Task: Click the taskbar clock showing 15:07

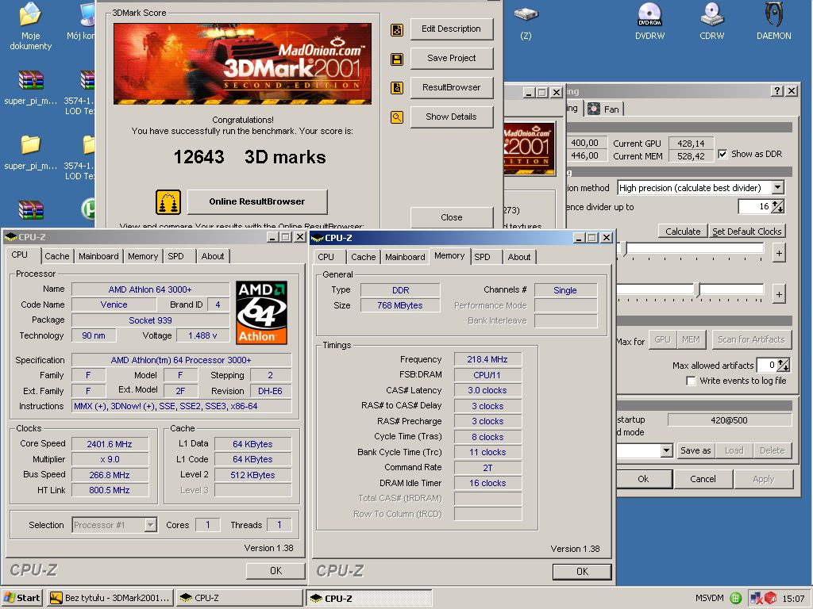Action: [x=793, y=599]
